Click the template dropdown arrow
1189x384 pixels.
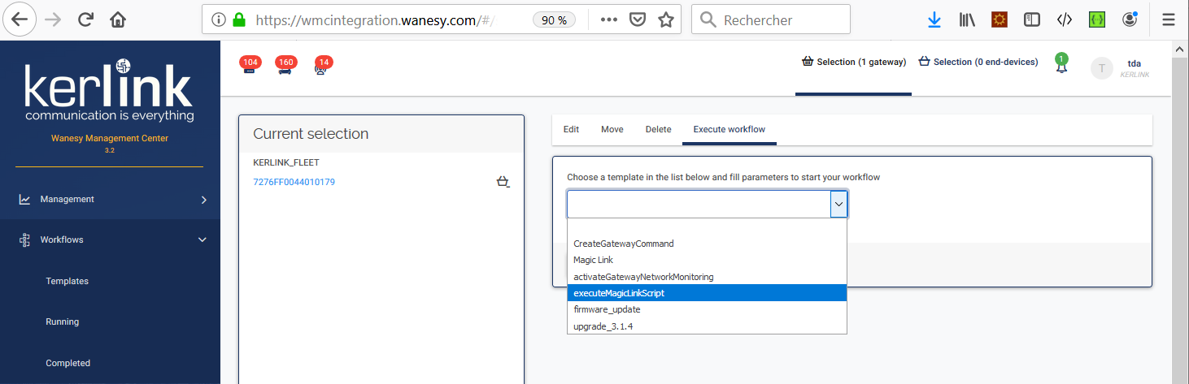click(838, 205)
